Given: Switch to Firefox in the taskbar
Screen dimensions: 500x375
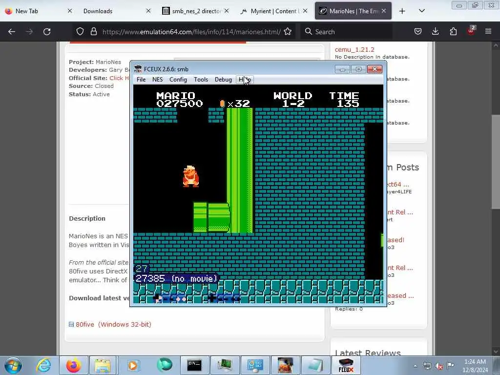Looking at the screenshot, I should [x=73, y=365].
